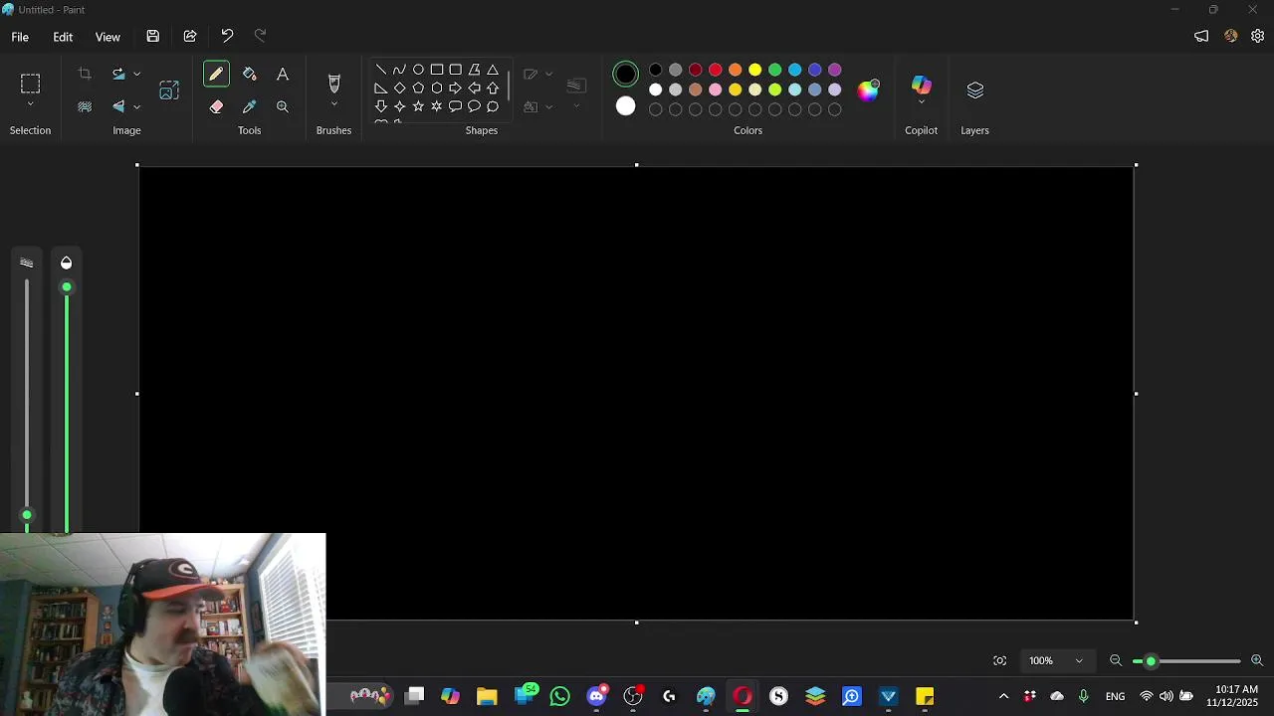Screen dimensions: 1274x716
Task: Pick the red color swatch
Action: pos(716,70)
